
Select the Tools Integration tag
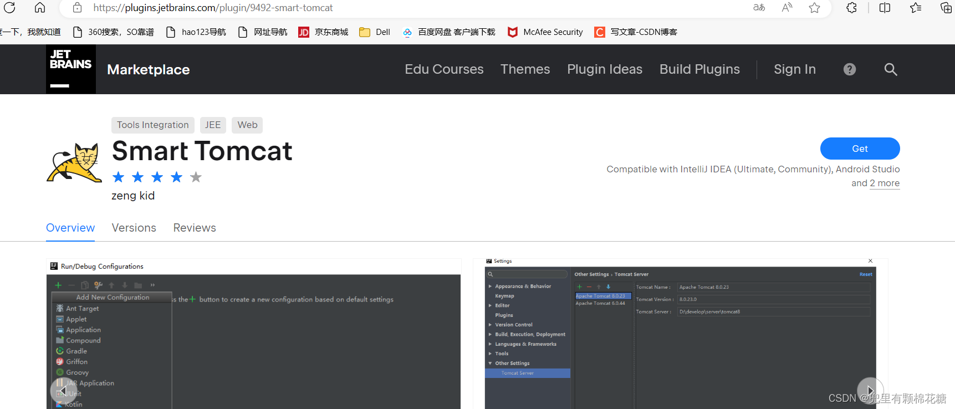pos(153,125)
